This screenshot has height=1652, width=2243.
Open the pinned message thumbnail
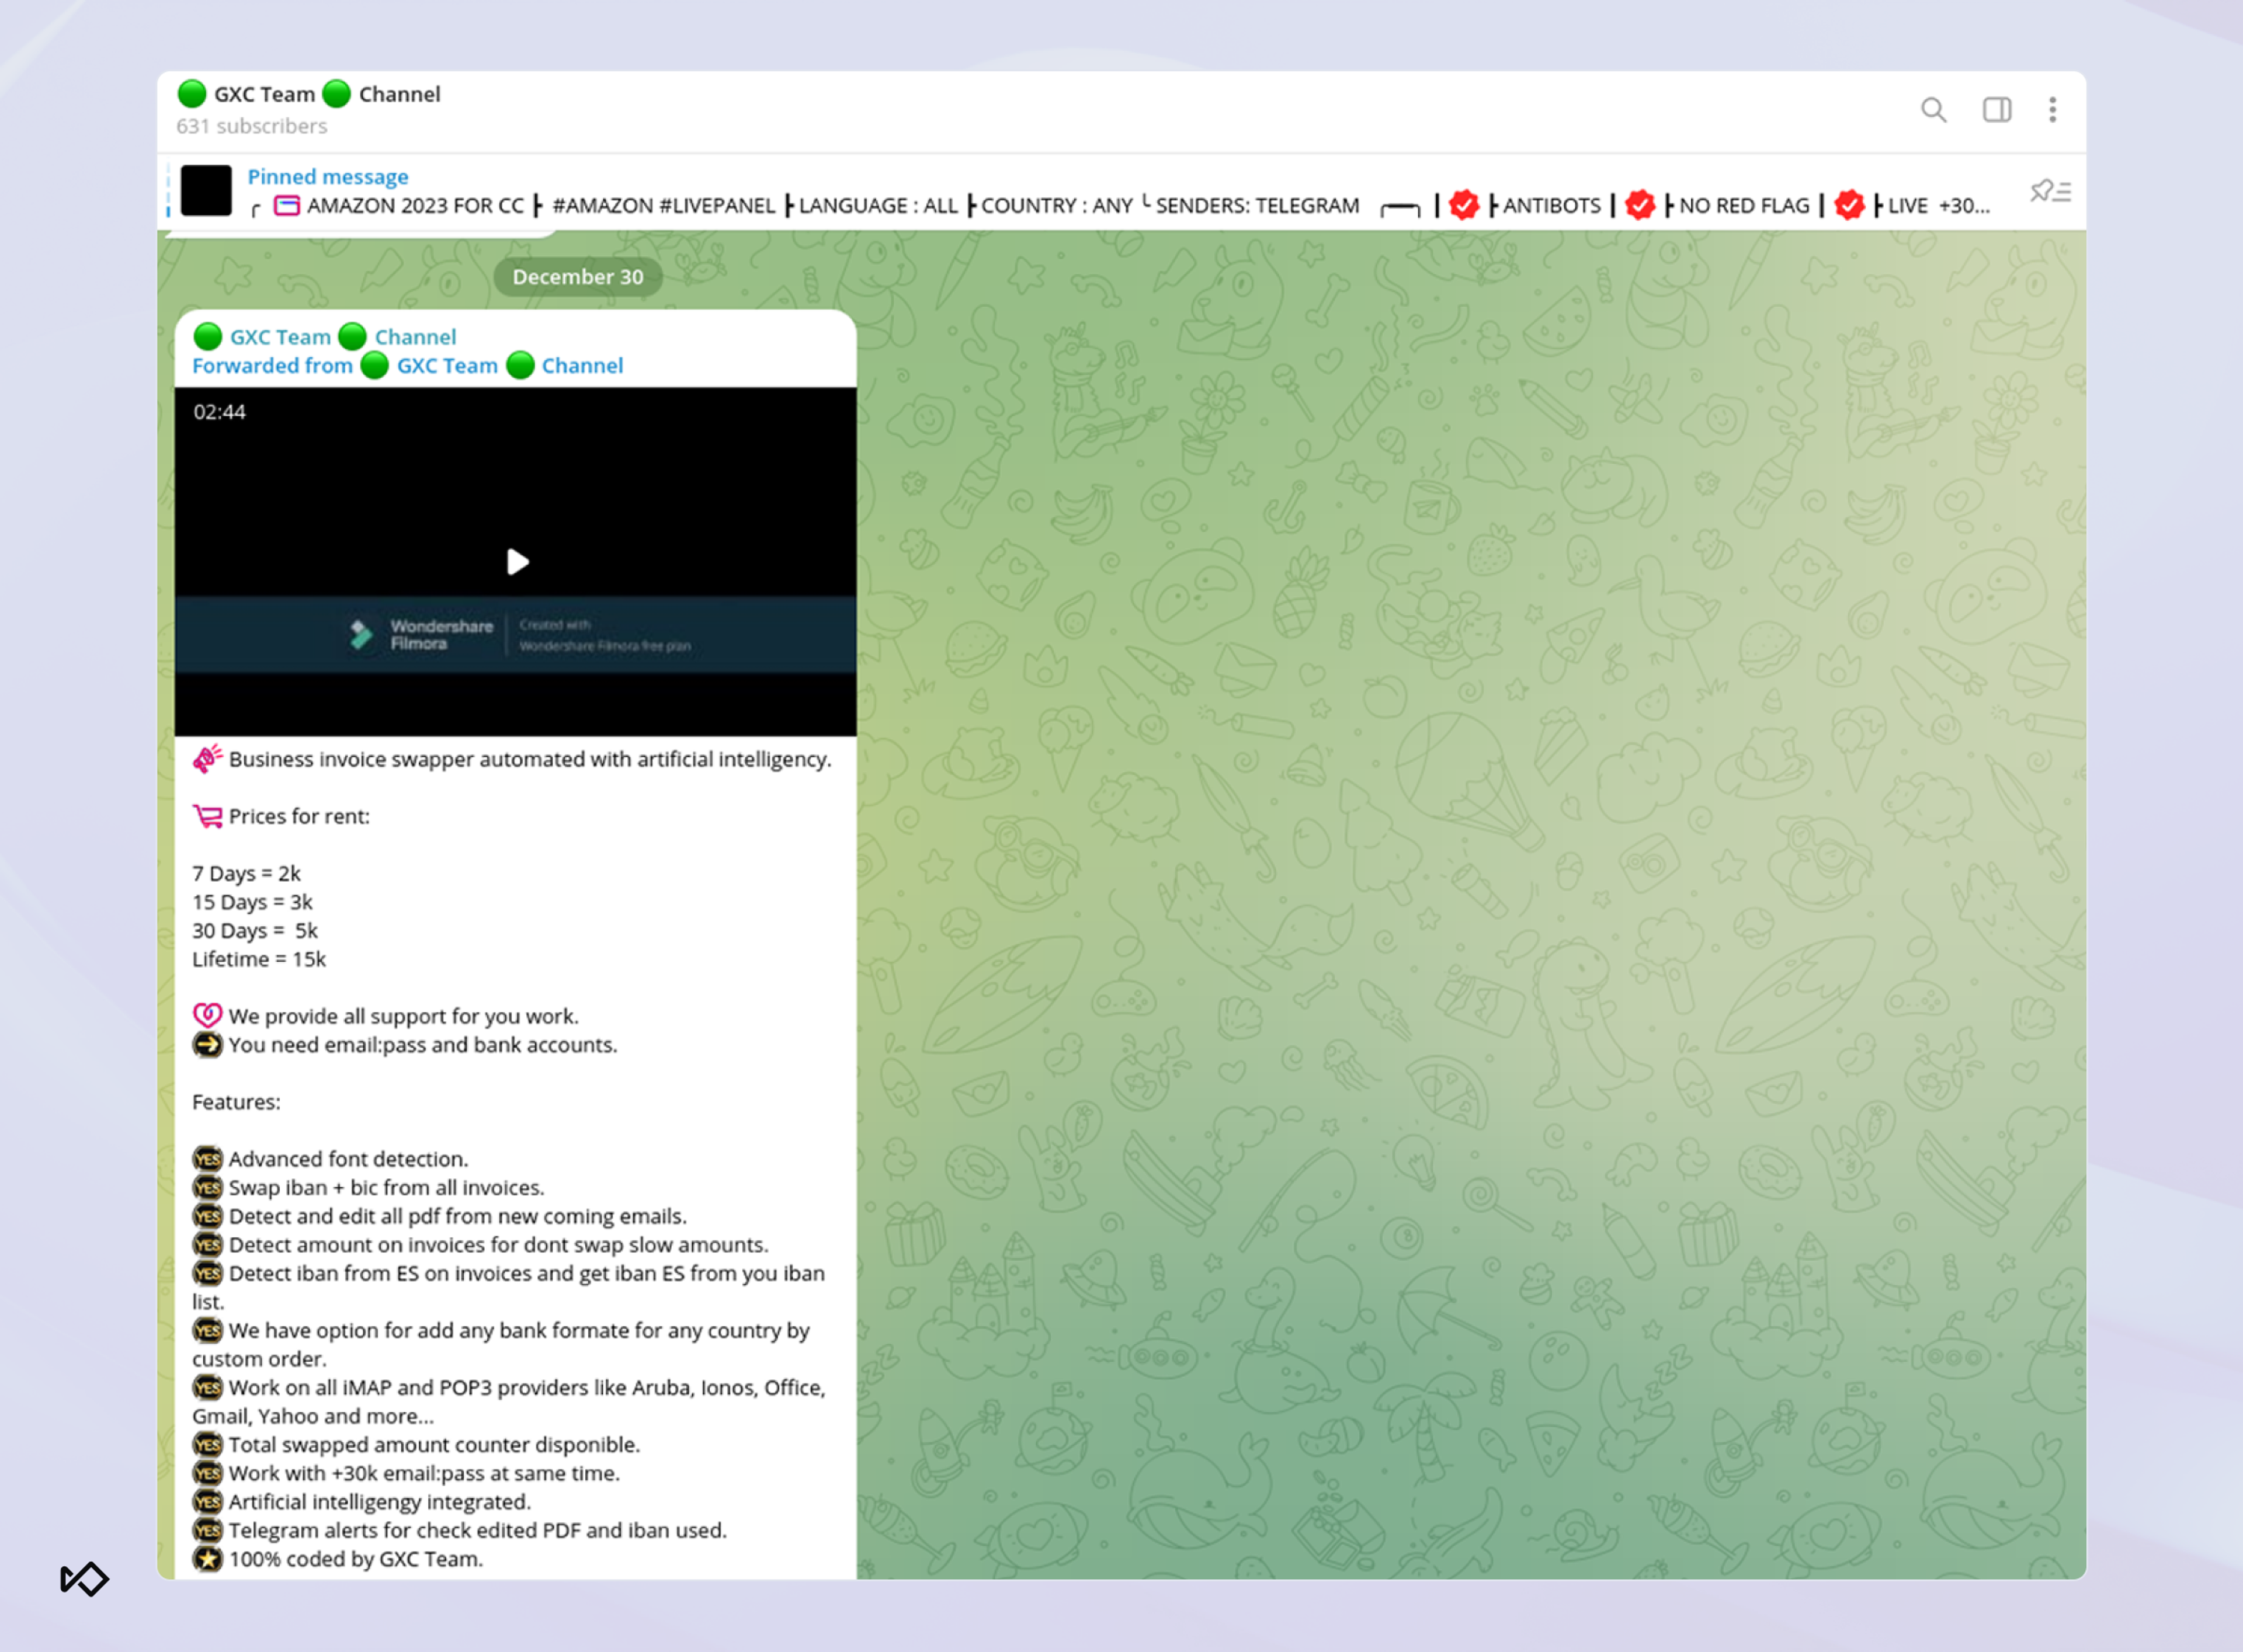206,190
